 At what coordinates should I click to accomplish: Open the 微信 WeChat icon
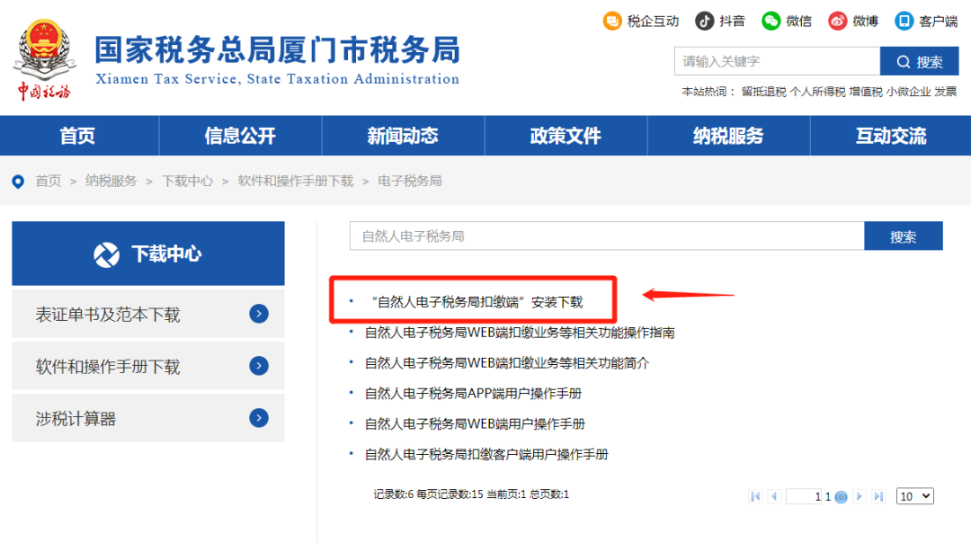point(771,21)
